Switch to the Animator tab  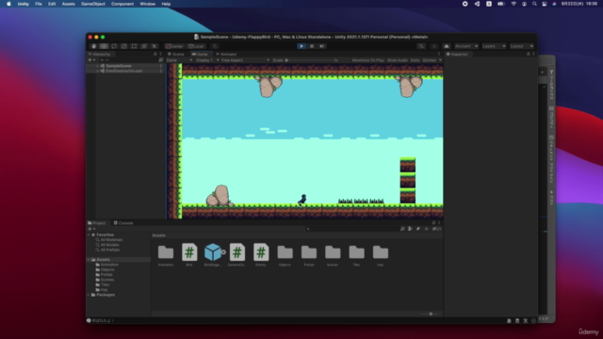pyautogui.click(x=226, y=55)
